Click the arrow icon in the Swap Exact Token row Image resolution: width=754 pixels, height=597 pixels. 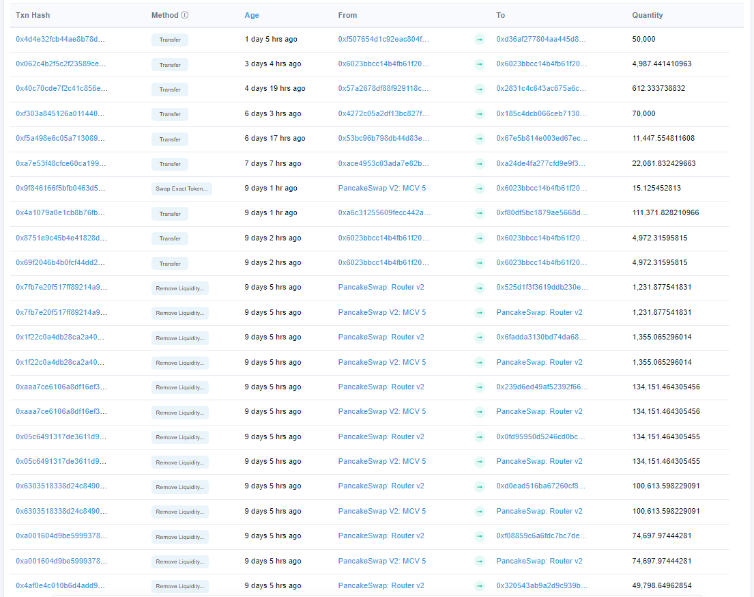pos(480,189)
